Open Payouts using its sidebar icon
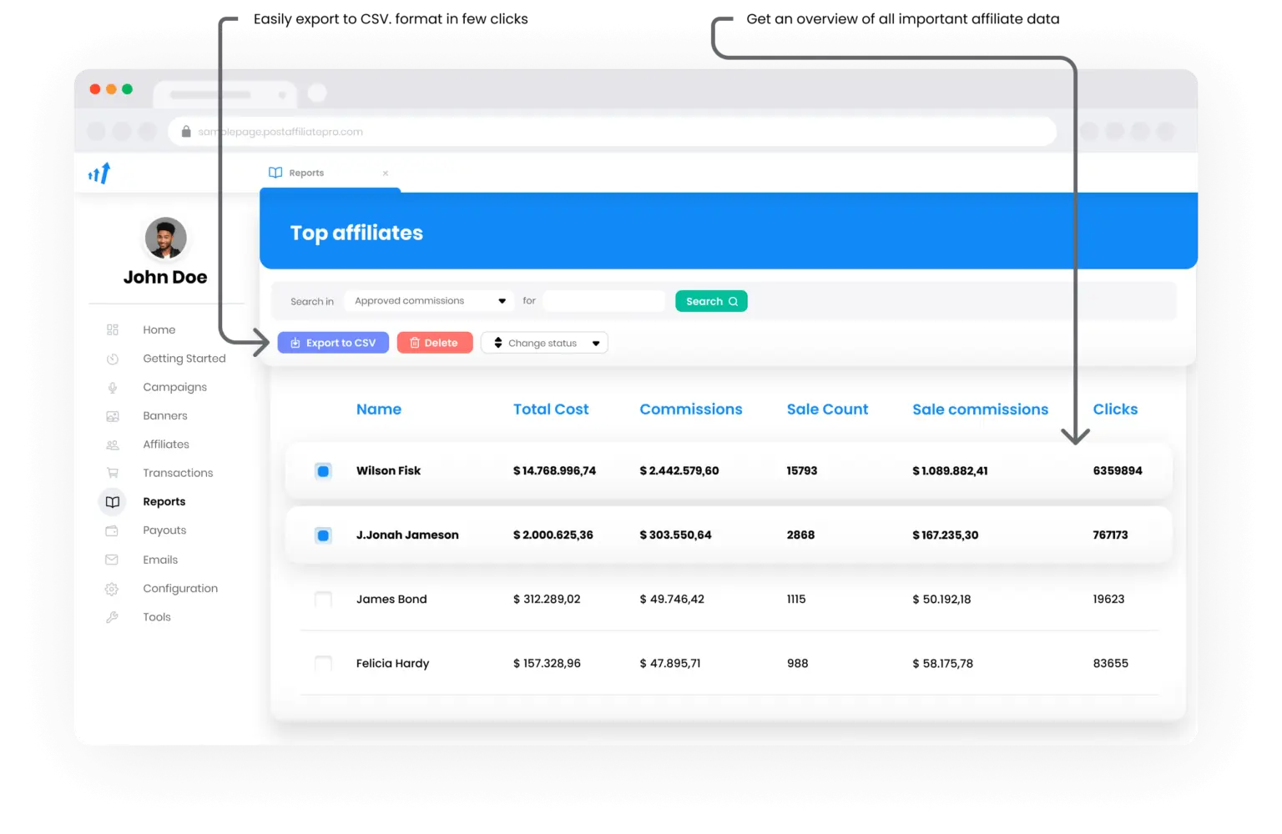This screenshot has width=1282, height=834. pos(112,530)
